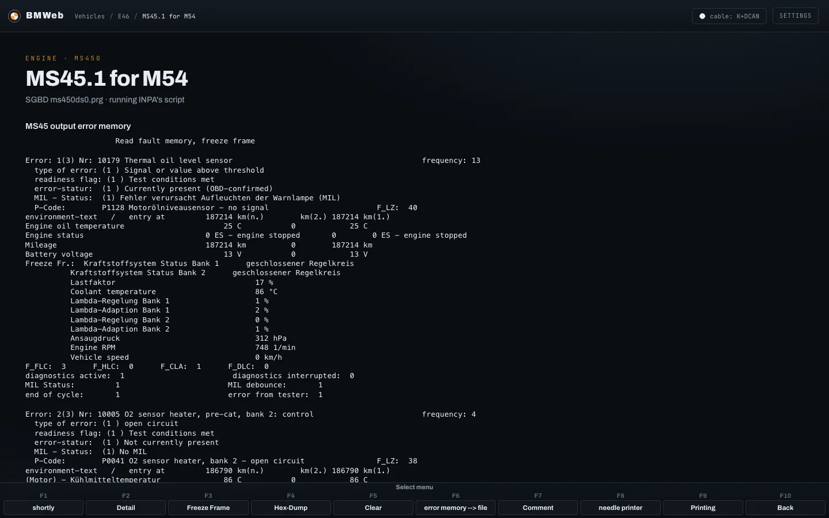
Task: Select the Error 1(3) Thermal oil level sensor line
Action: click(x=129, y=161)
